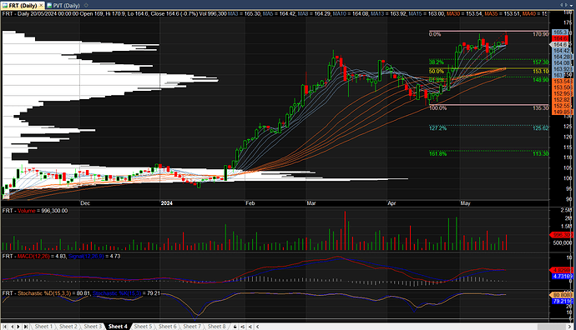Jump to last sheet with the last-sheet arrow
This screenshot has height=330, width=576.
(x=25, y=327)
